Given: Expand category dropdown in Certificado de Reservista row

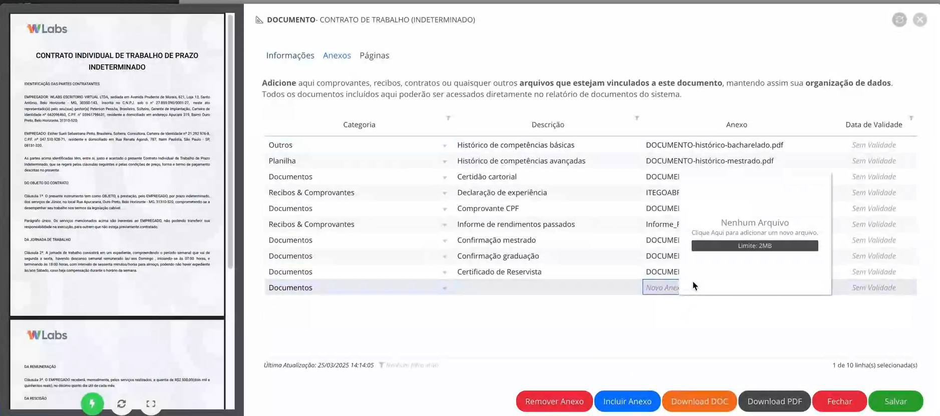Looking at the screenshot, I should click(445, 272).
